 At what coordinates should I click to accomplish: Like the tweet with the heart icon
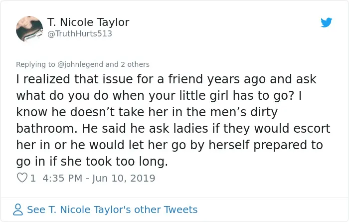(x=22, y=178)
